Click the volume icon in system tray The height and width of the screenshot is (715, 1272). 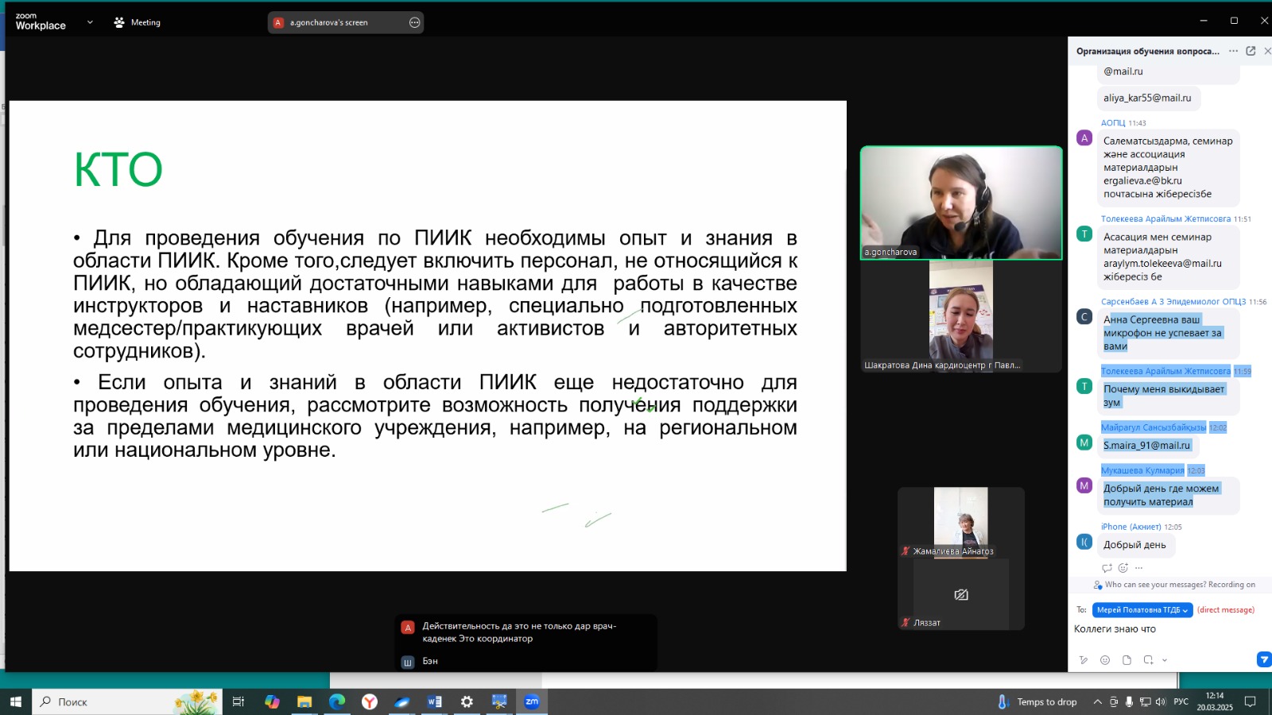click(x=1160, y=702)
